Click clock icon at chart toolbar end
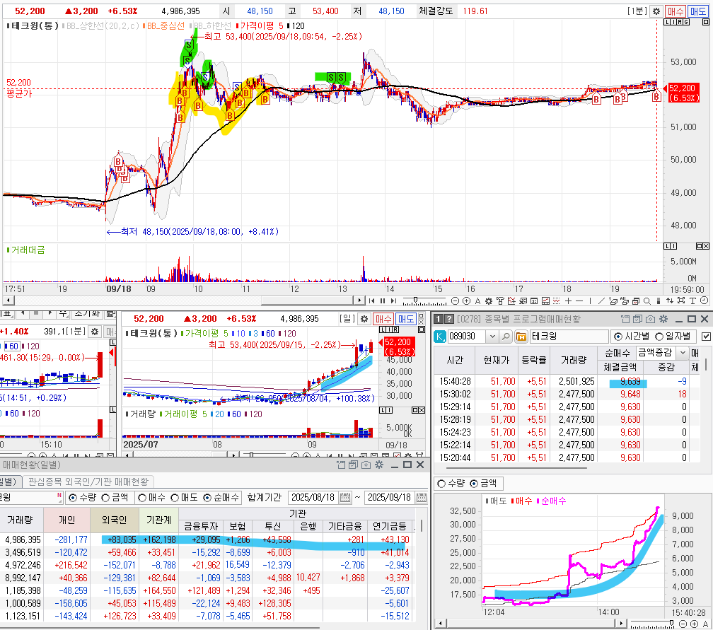Viewport: 713px width, 630px height. [x=705, y=300]
